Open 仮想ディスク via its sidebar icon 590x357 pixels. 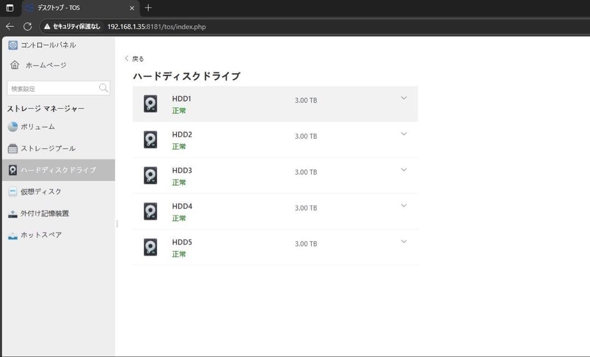tap(12, 192)
